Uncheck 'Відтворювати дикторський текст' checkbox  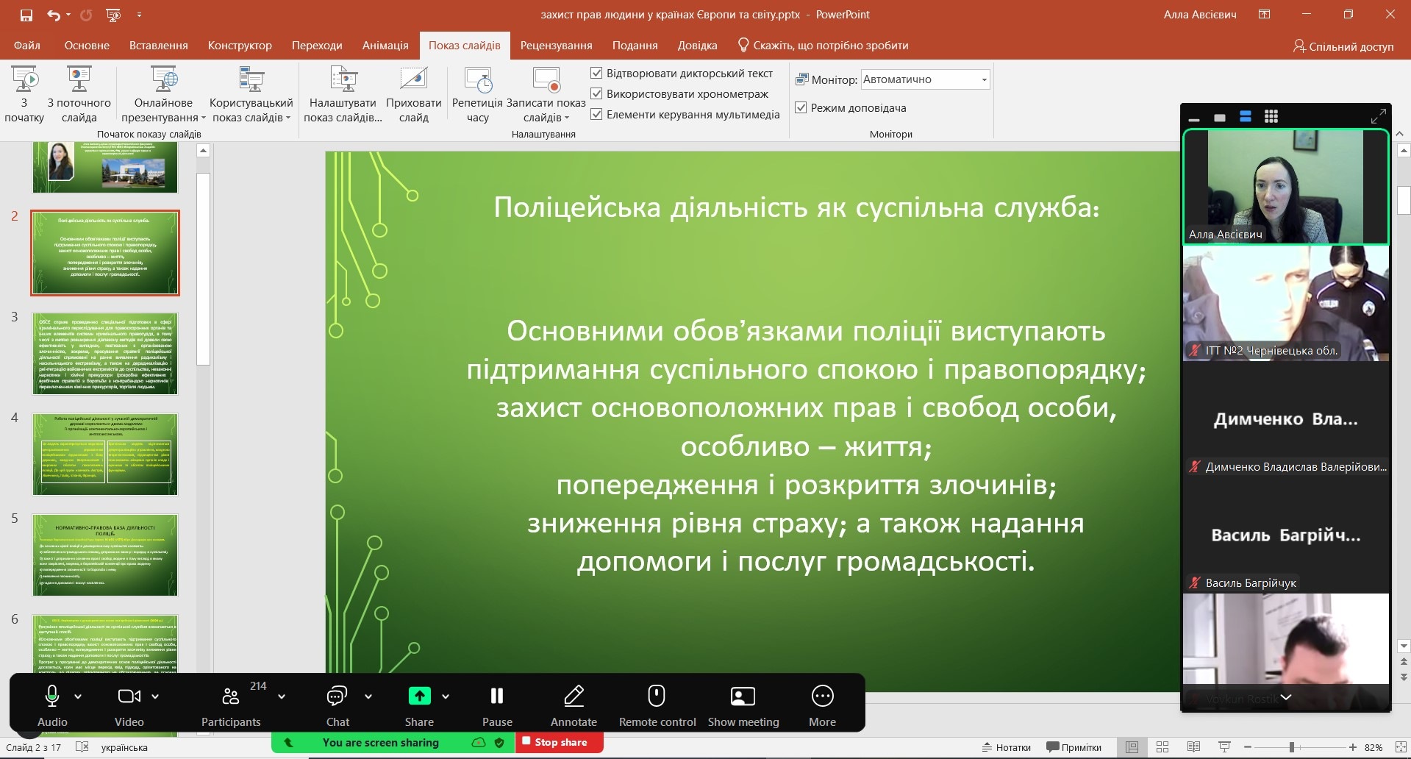click(x=596, y=74)
